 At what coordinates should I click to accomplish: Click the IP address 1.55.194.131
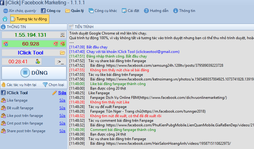(30, 35)
